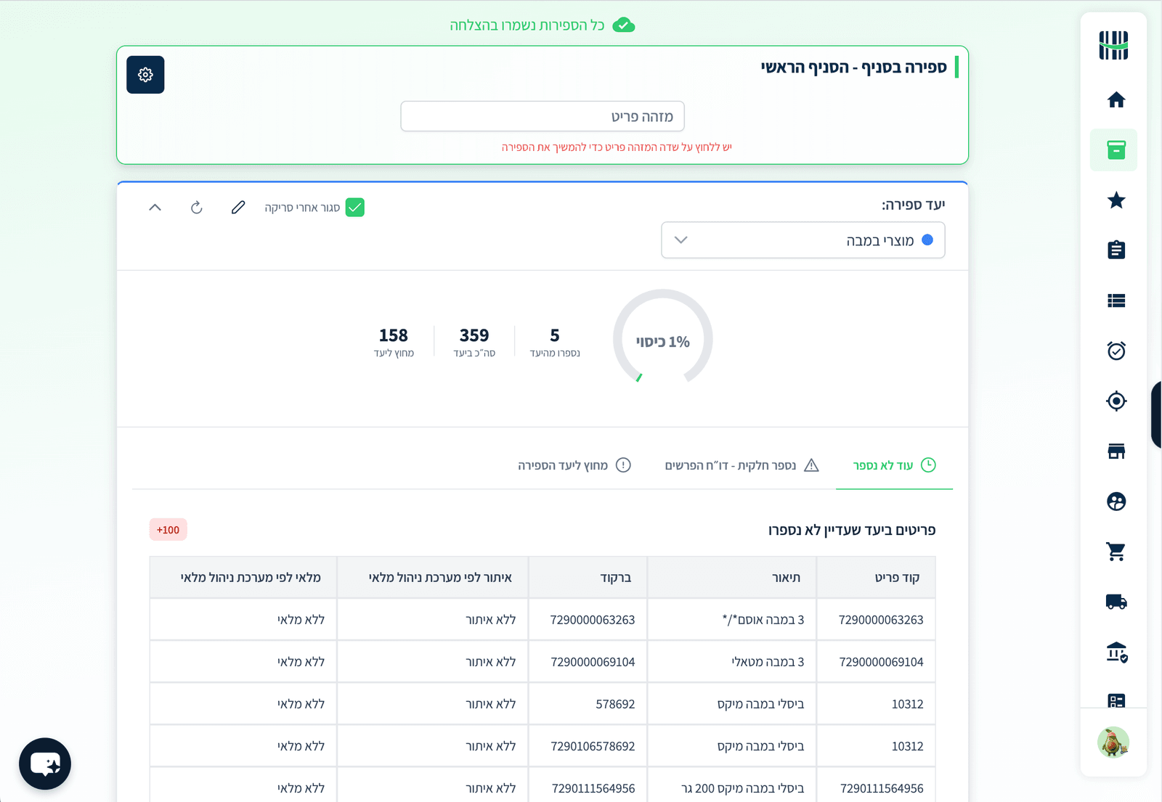Collapse the count target panel chevron
This screenshot has width=1162, height=802.
coord(155,208)
